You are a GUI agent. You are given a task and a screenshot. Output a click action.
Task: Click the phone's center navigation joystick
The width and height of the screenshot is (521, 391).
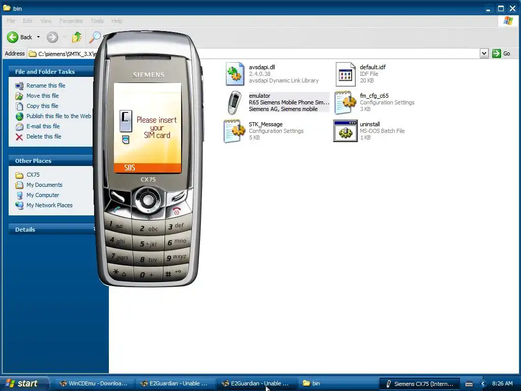148,200
